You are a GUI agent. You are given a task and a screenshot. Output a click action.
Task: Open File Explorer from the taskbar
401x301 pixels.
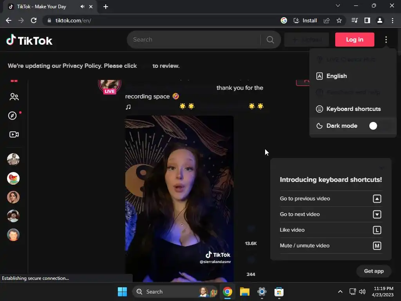[244, 292]
